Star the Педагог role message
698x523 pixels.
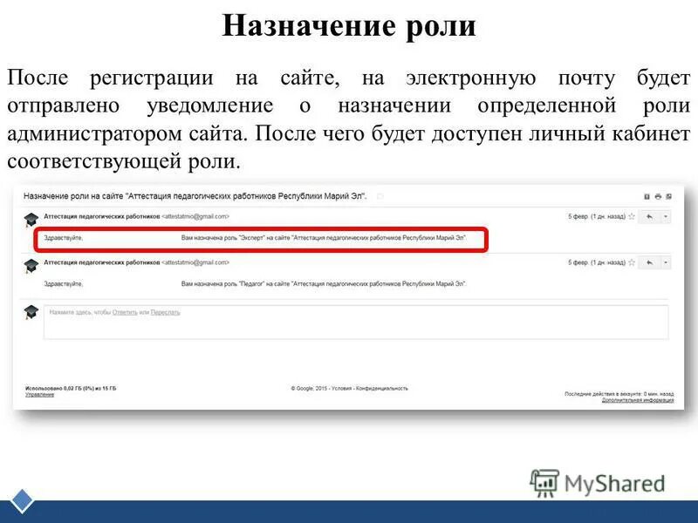tap(632, 261)
